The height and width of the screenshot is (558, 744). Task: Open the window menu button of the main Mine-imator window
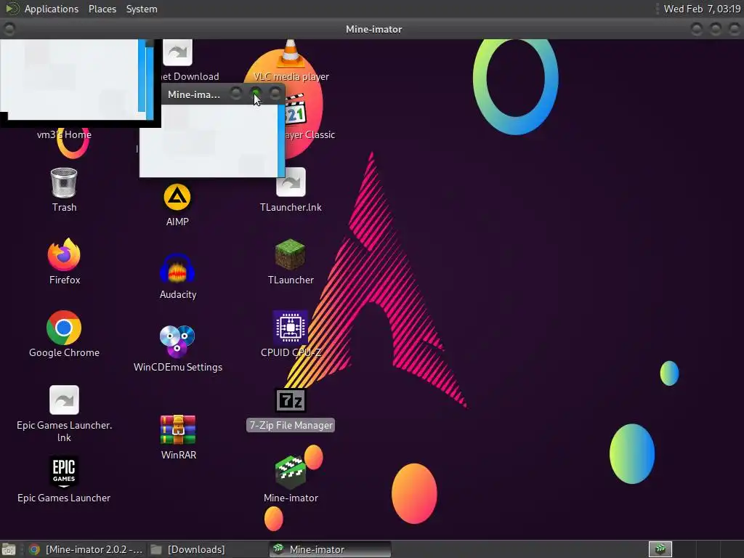point(9,29)
